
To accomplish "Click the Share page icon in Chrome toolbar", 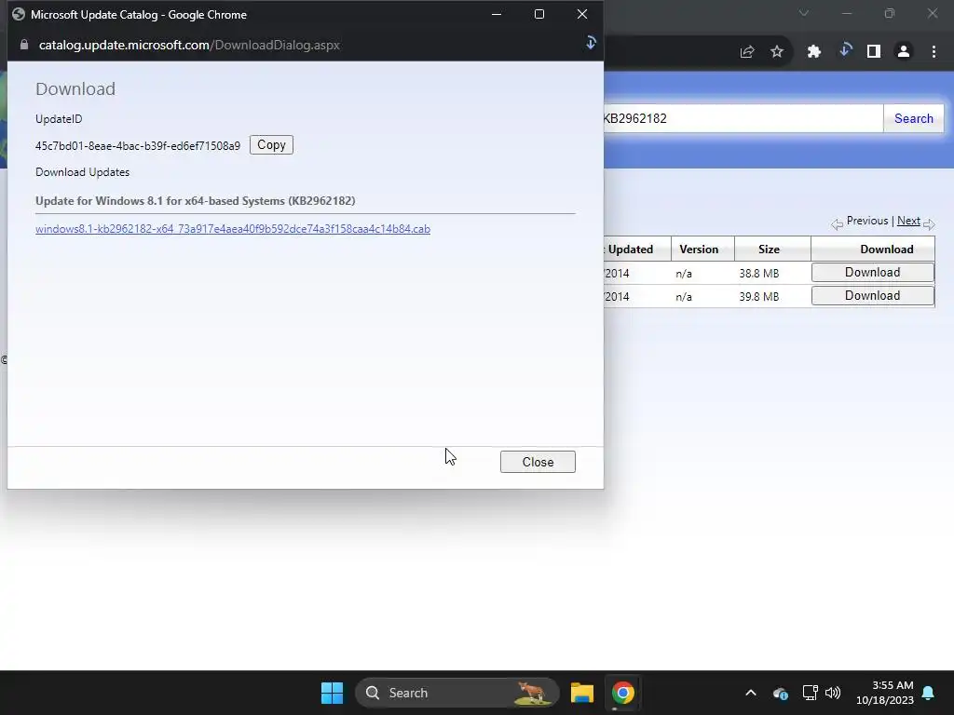I will pyautogui.click(x=747, y=52).
